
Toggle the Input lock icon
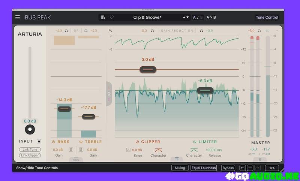click(39, 141)
